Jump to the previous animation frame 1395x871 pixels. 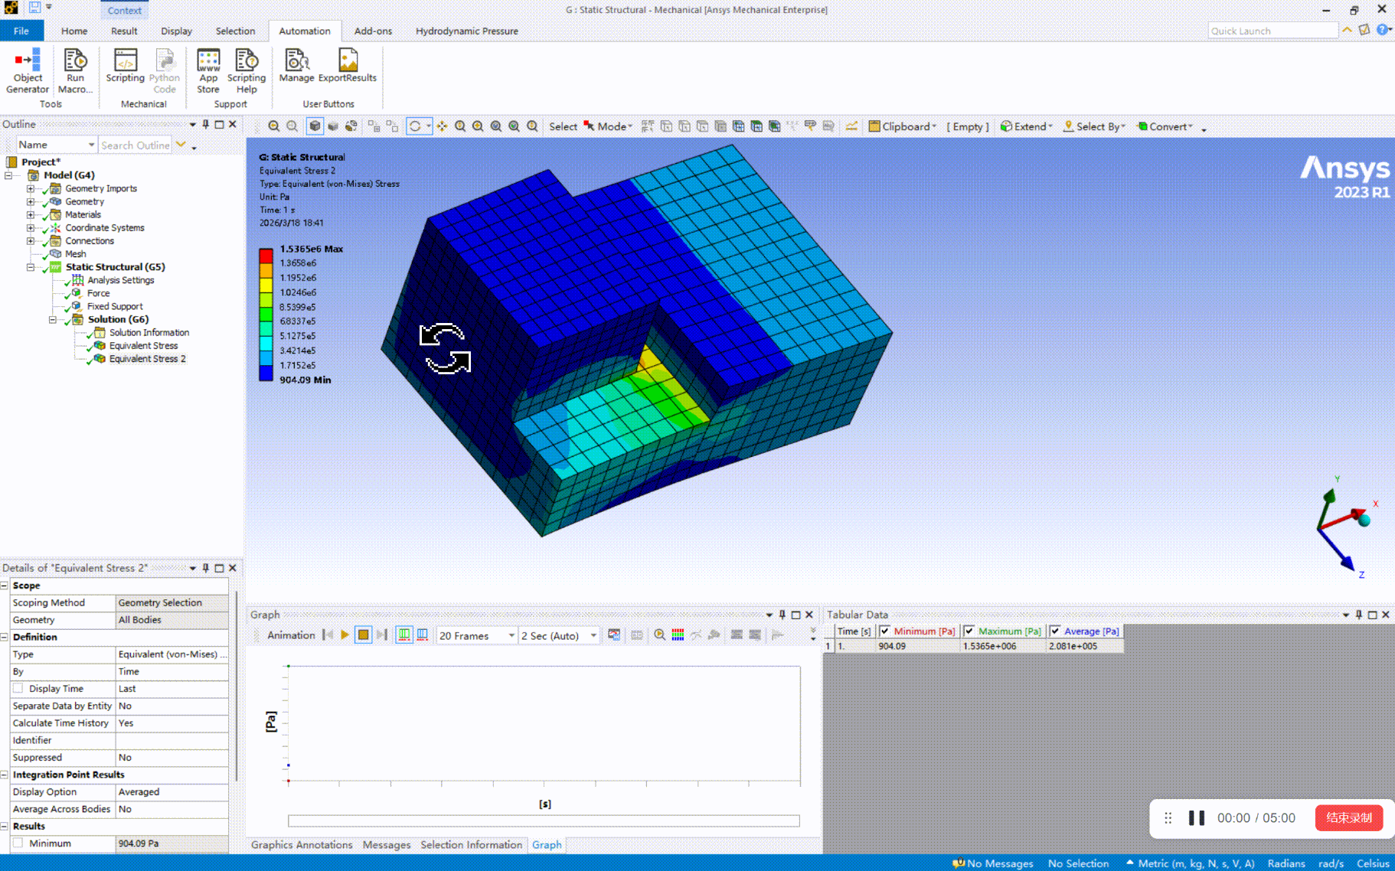point(328,635)
